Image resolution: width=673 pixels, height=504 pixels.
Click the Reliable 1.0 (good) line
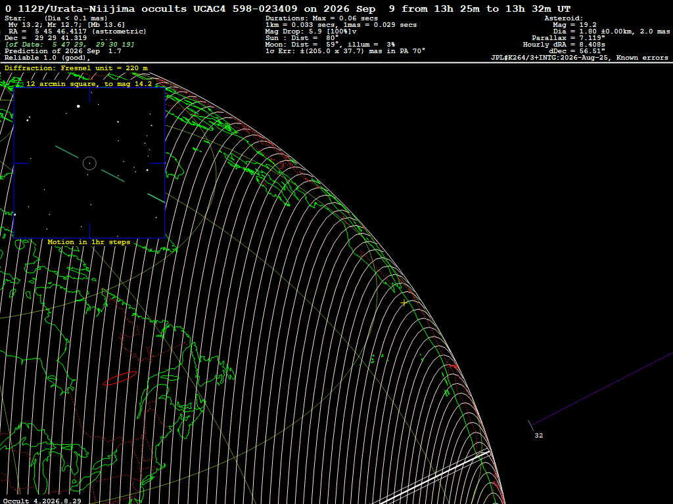click(47, 58)
